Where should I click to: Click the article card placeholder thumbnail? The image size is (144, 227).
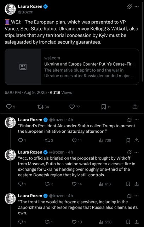(x=23, y=67)
